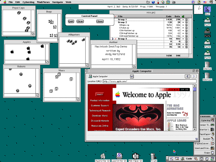
Task: Open the Cyberdog menu
Action: 28,2
